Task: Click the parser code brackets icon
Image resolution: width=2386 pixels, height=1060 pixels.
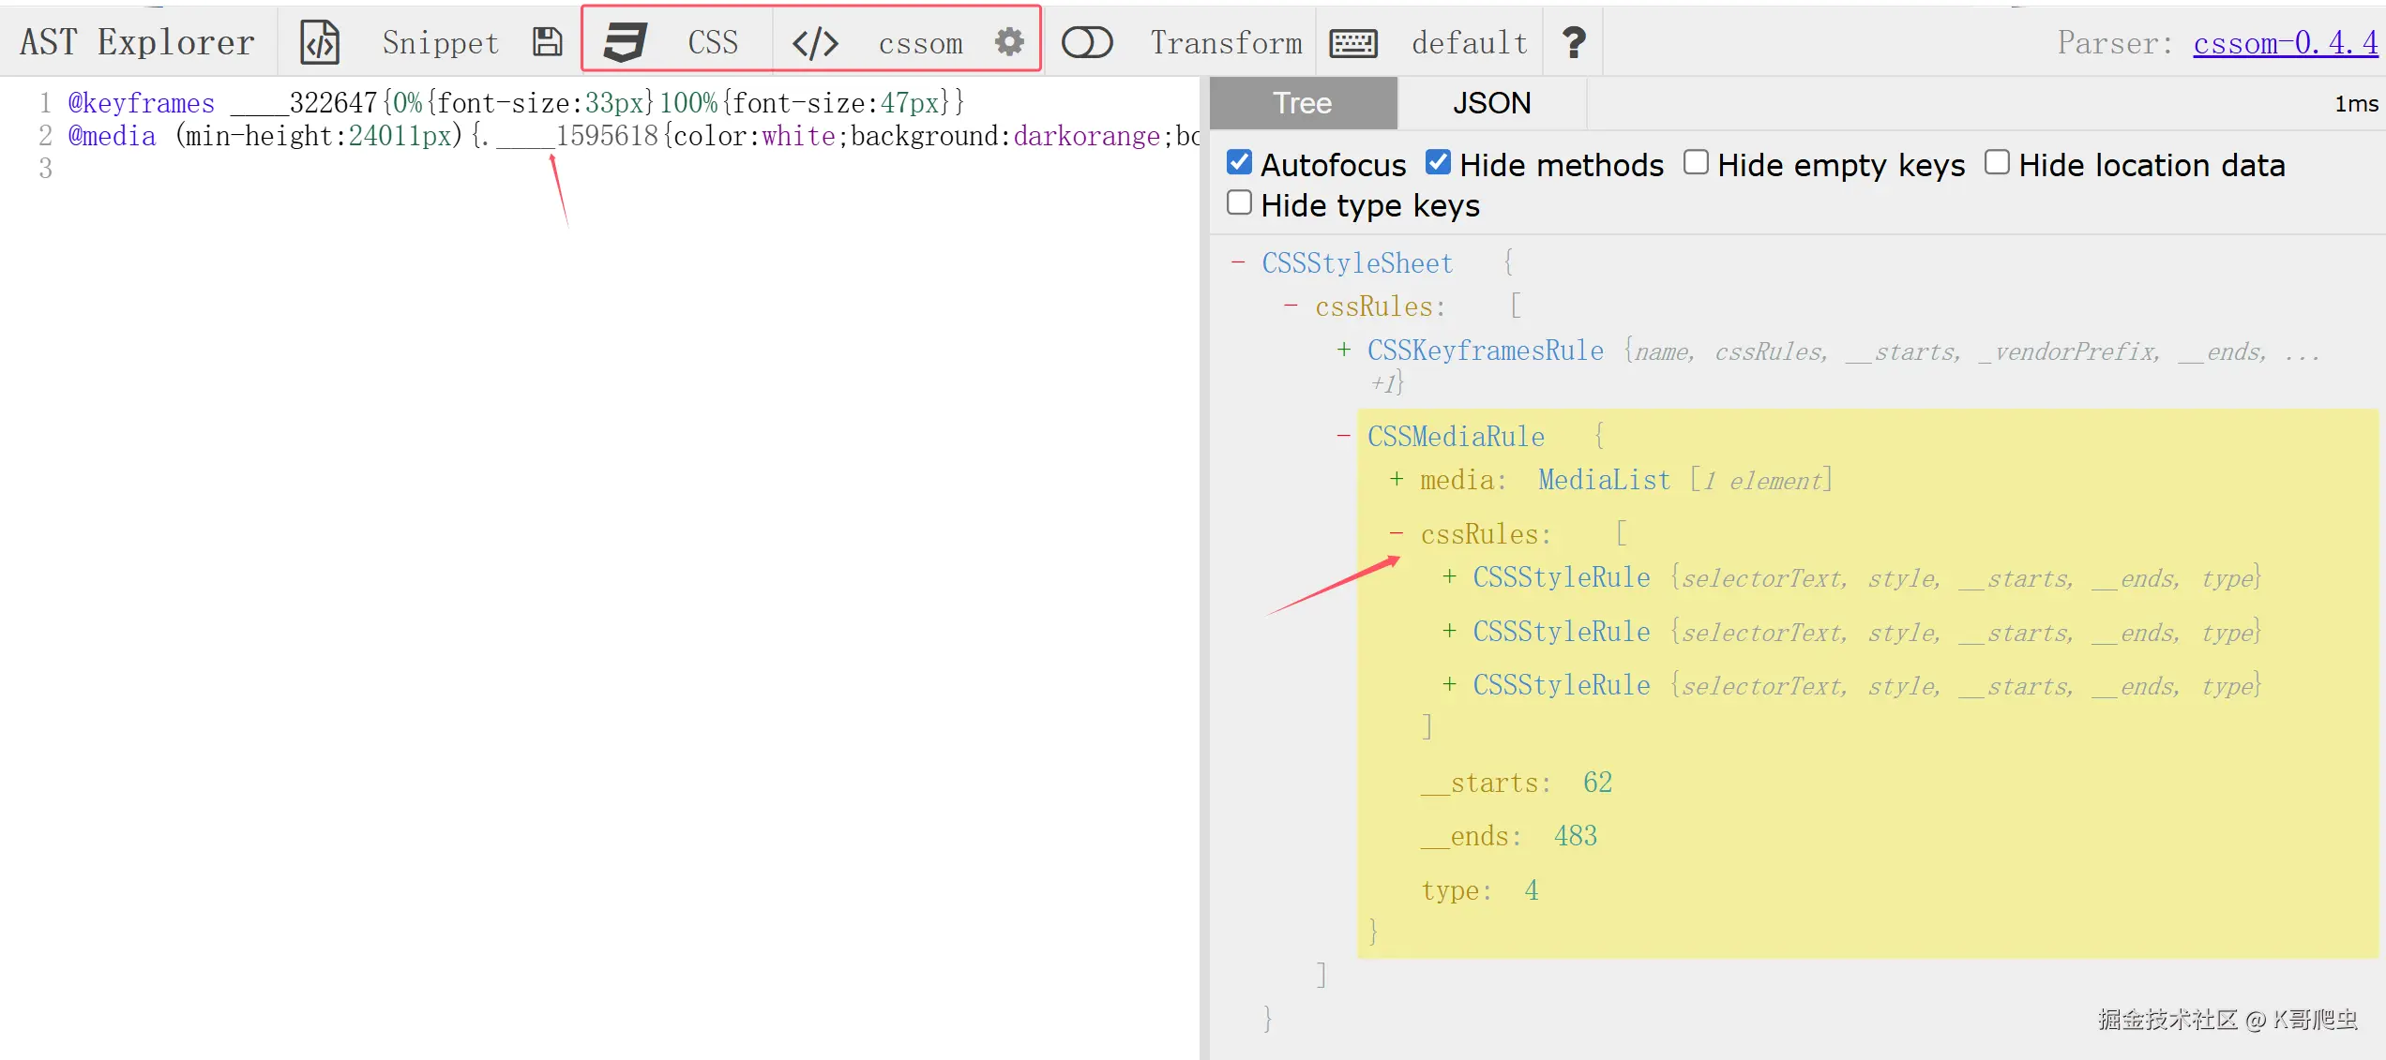Action: (814, 42)
